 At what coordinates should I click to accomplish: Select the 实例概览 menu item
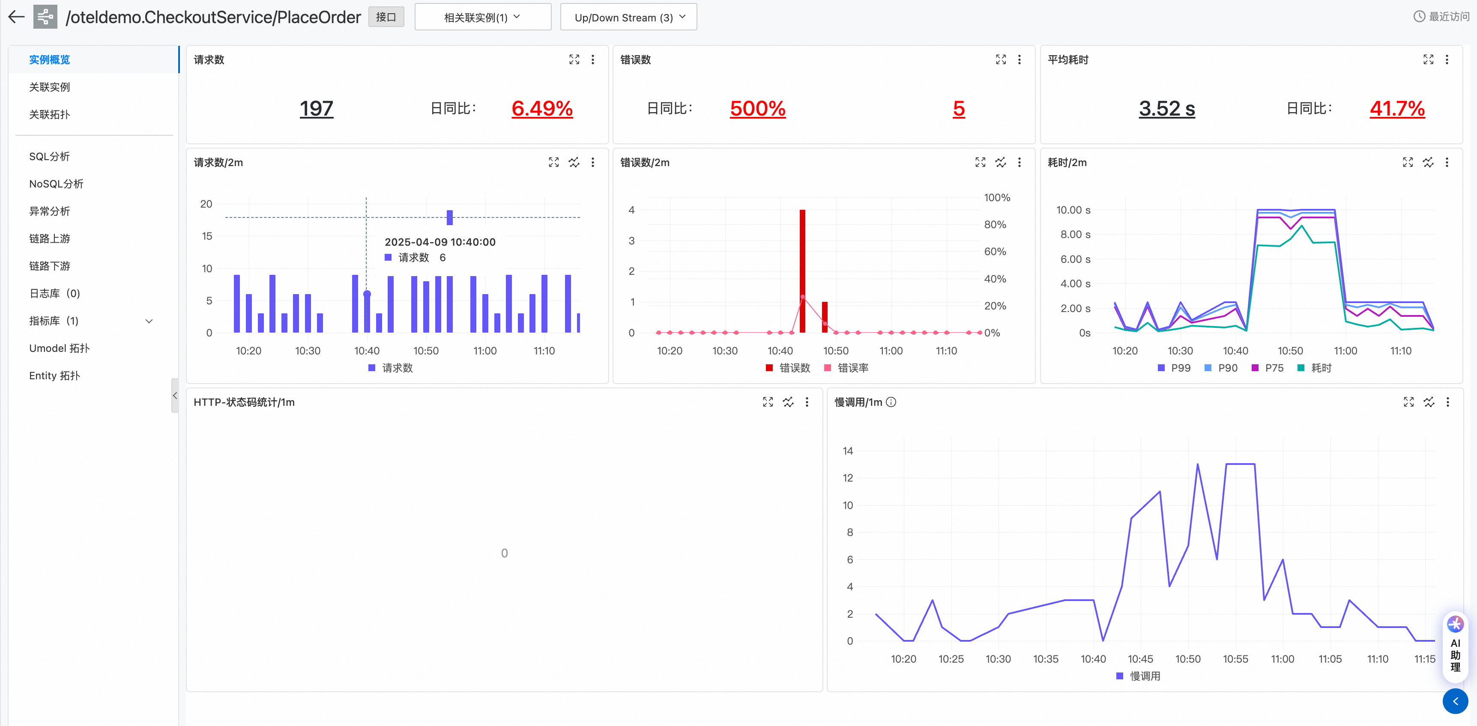pos(93,60)
